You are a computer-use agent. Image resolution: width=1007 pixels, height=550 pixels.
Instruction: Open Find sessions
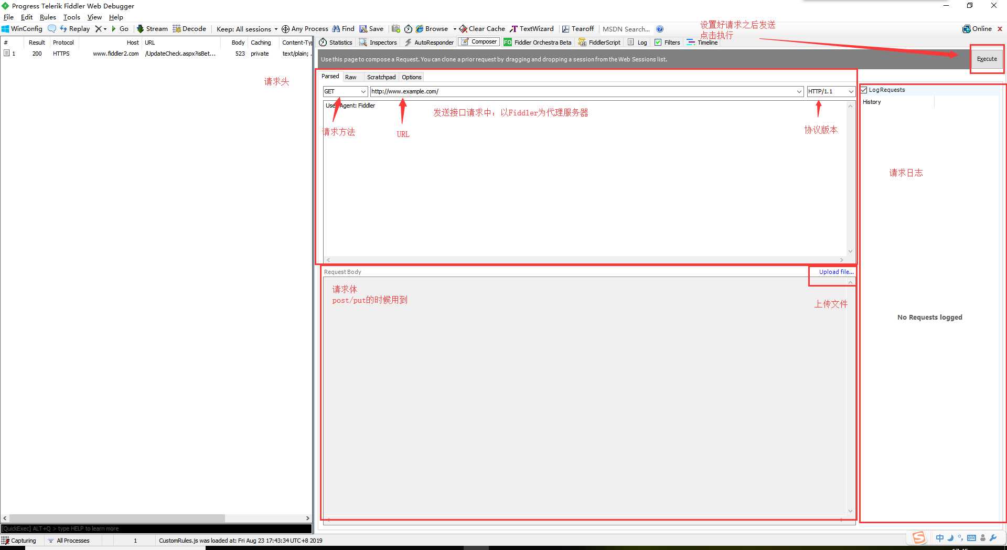(x=344, y=29)
